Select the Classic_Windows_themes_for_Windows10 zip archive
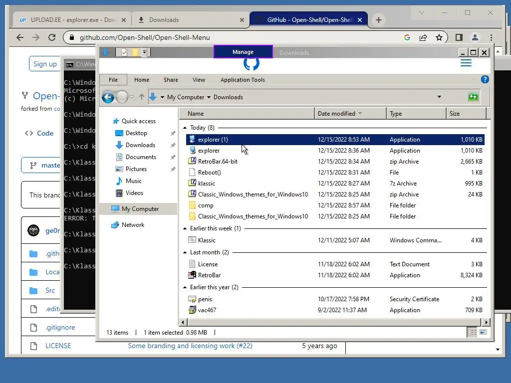Viewport: 511px width, 383px height. click(x=335, y=194)
